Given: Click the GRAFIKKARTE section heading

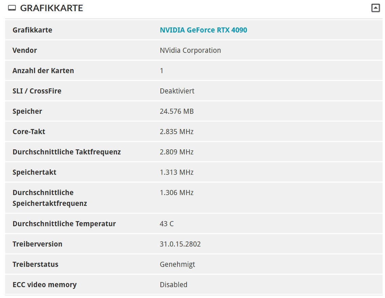Looking at the screenshot, I should click(52, 8).
